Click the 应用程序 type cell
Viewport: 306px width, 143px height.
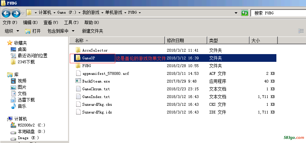(218, 81)
